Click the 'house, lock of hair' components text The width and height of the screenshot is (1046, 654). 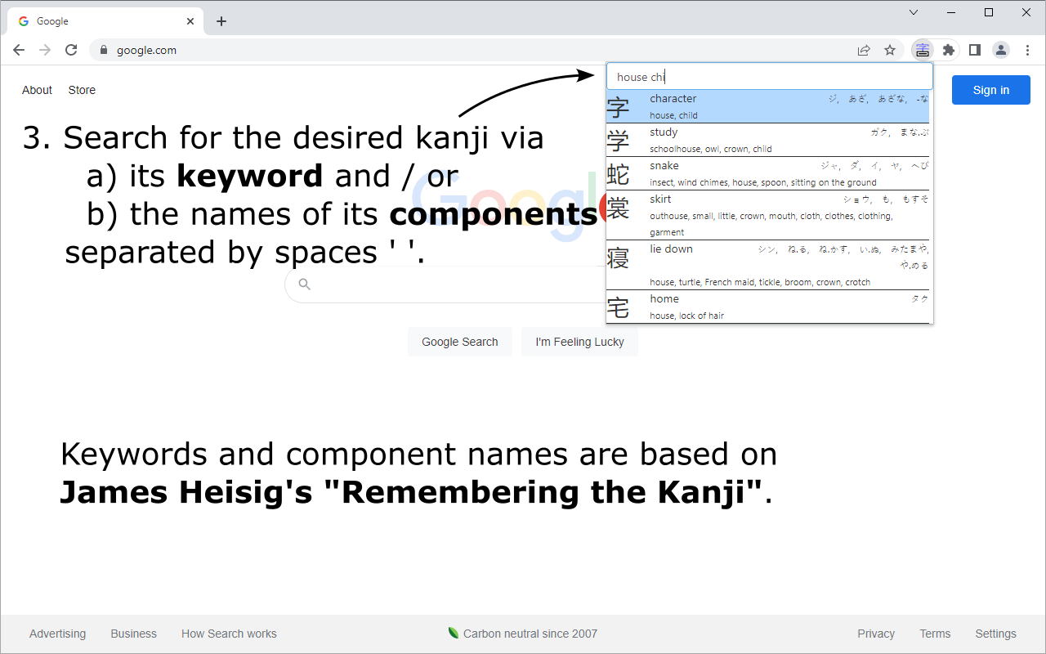point(687,316)
